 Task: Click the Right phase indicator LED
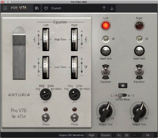74,109
